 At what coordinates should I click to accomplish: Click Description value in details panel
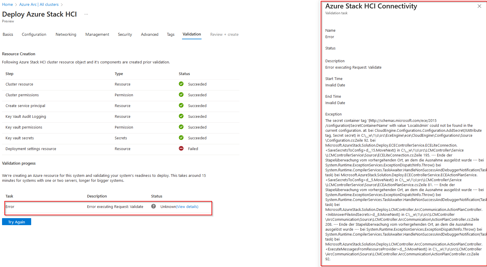[353, 67]
